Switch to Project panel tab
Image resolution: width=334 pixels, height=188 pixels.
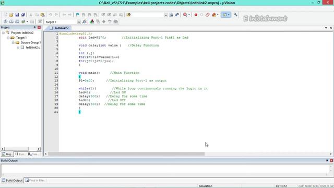pos(7,154)
